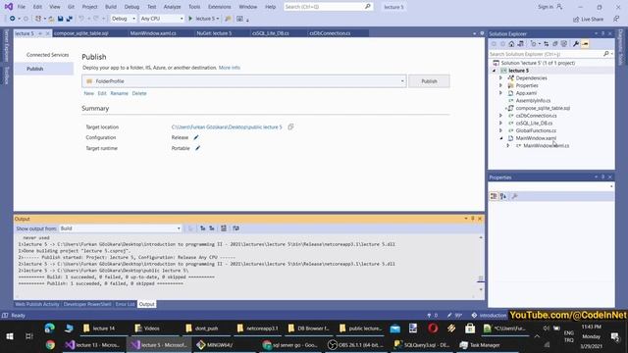628x353 pixels.
Task: Expand the Properties node in Solution Explorer
Action: click(x=500, y=85)
